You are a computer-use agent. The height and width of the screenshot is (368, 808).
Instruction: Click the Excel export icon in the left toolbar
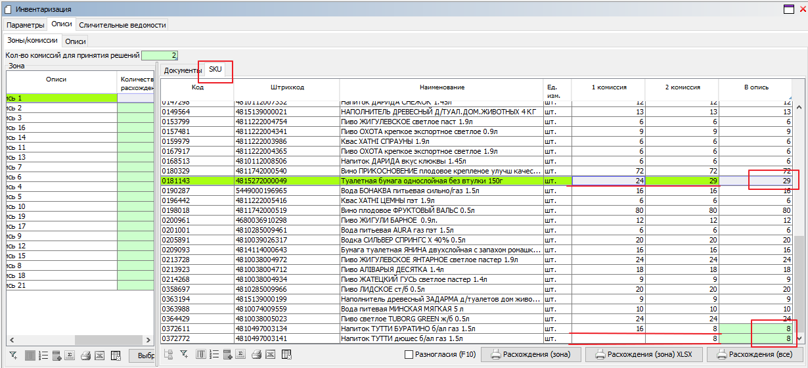(99, 356)
